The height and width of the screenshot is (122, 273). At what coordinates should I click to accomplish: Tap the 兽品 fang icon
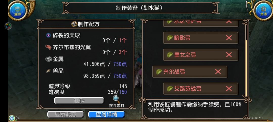48,71
